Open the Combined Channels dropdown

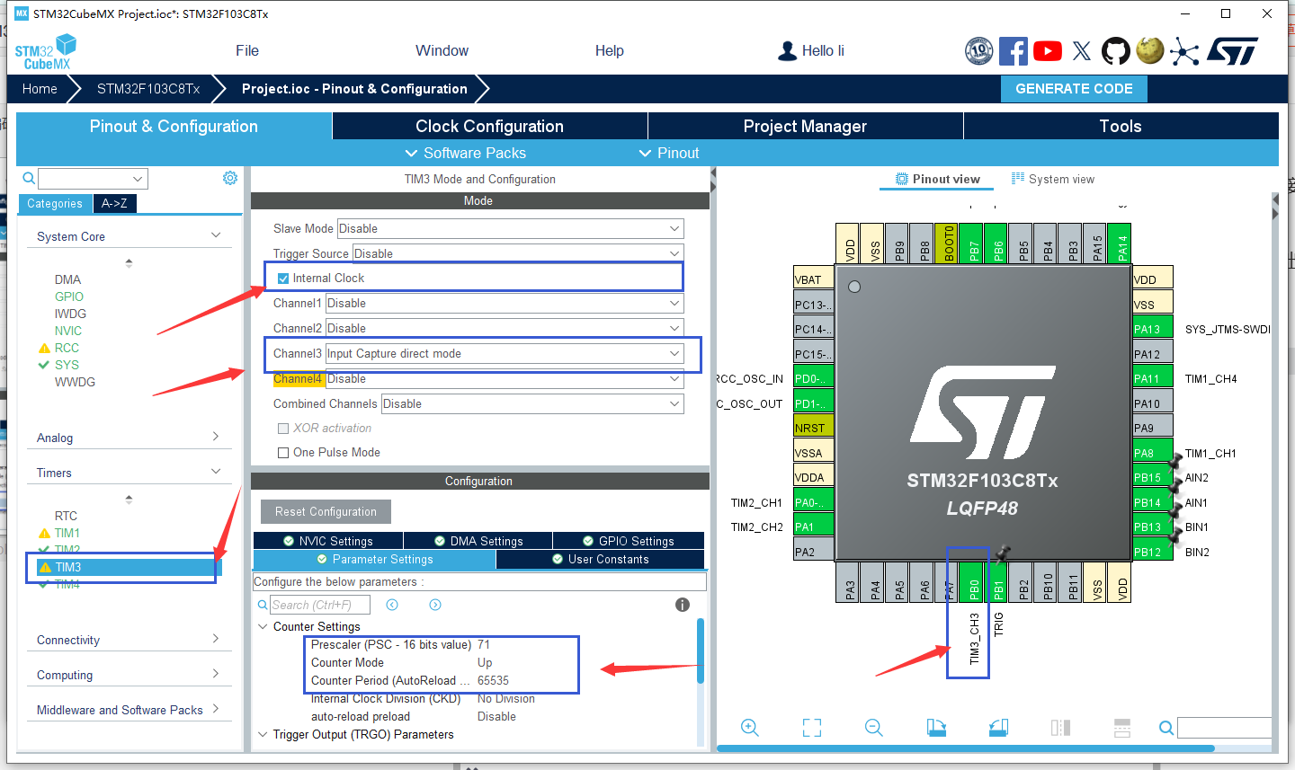pos(532,404)
